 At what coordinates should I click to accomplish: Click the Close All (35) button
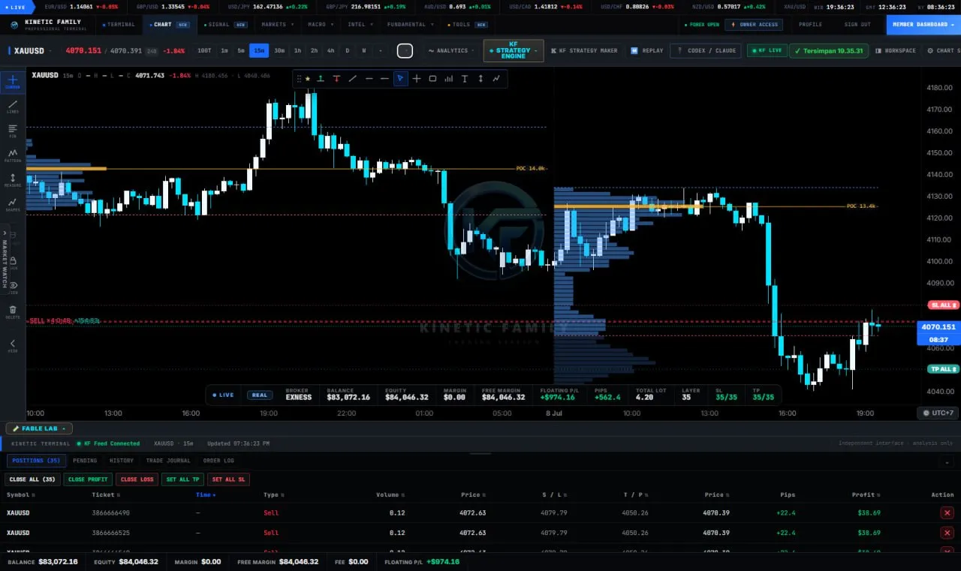(32, 479)
